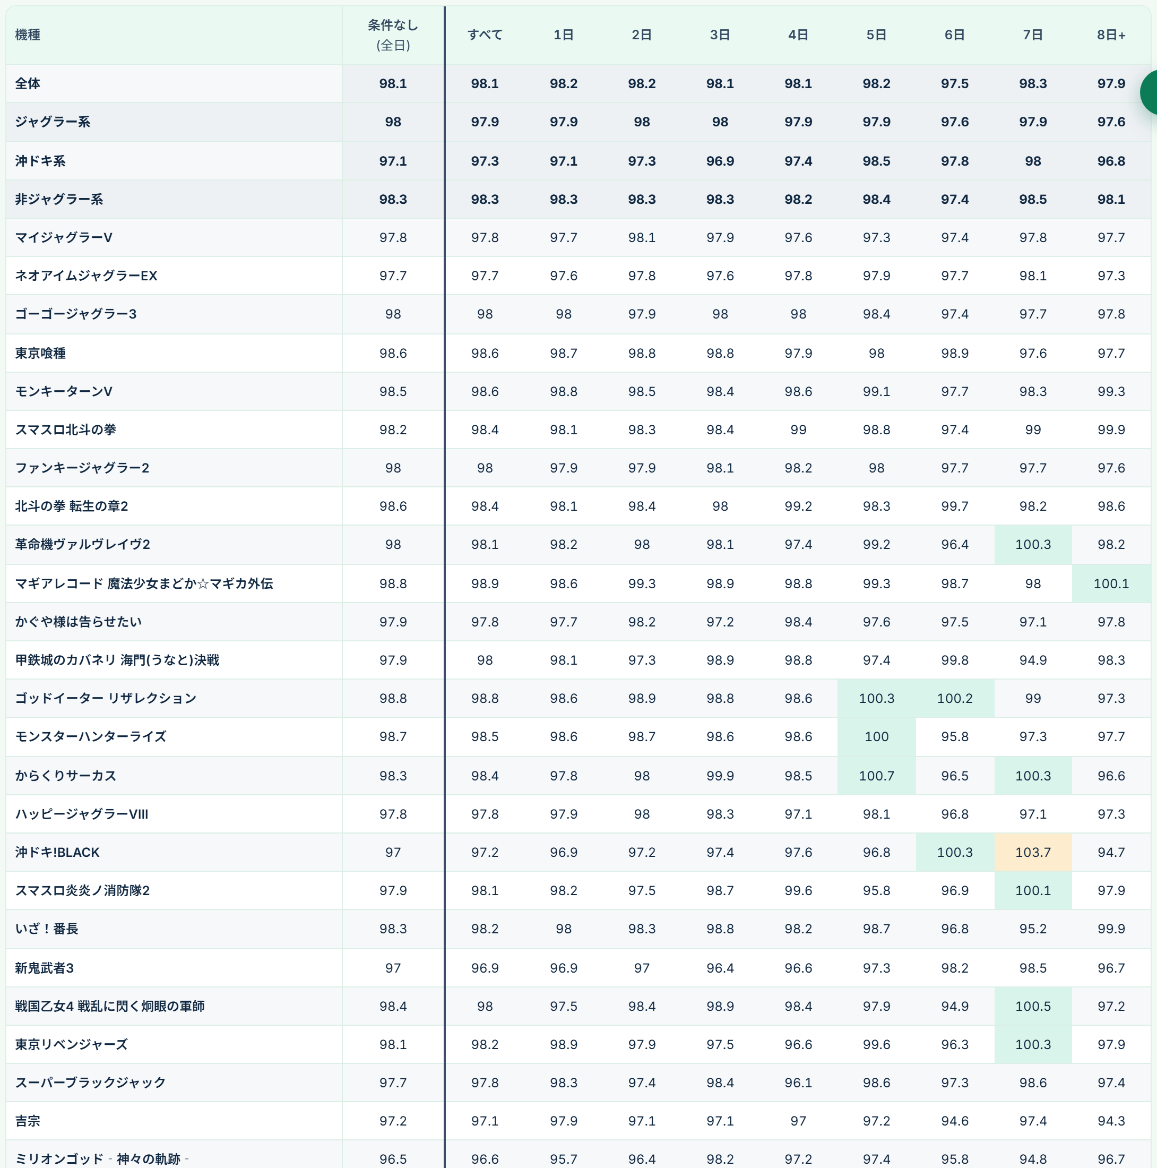Click the 新鬼武者3 machine name

44,968
